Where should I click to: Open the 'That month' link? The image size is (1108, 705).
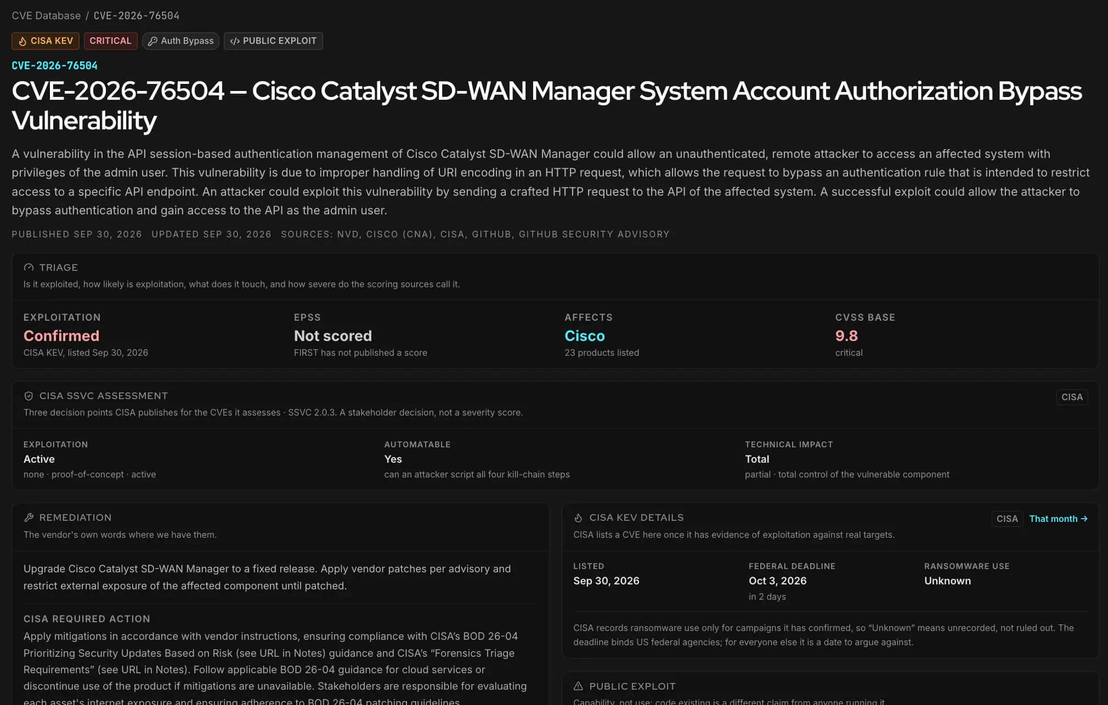pos(1058,519)
